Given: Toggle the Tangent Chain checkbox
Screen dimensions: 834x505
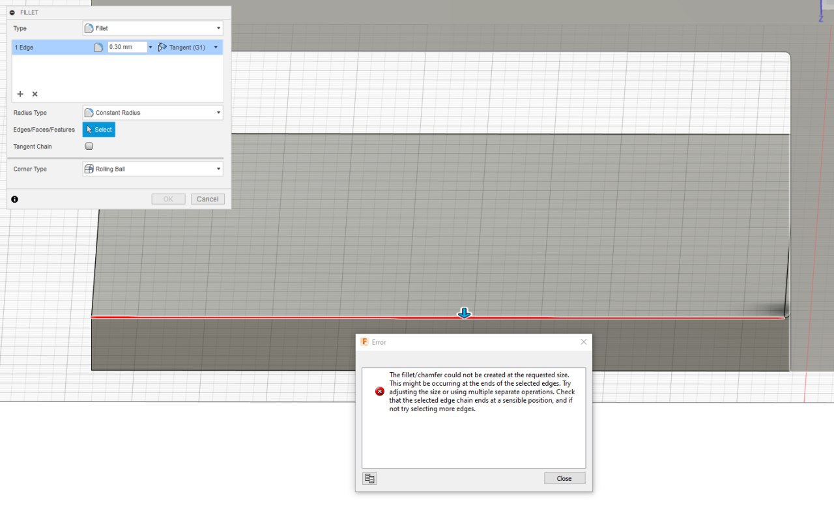Looking at the screenshot, I should click(x=89, y=147).
